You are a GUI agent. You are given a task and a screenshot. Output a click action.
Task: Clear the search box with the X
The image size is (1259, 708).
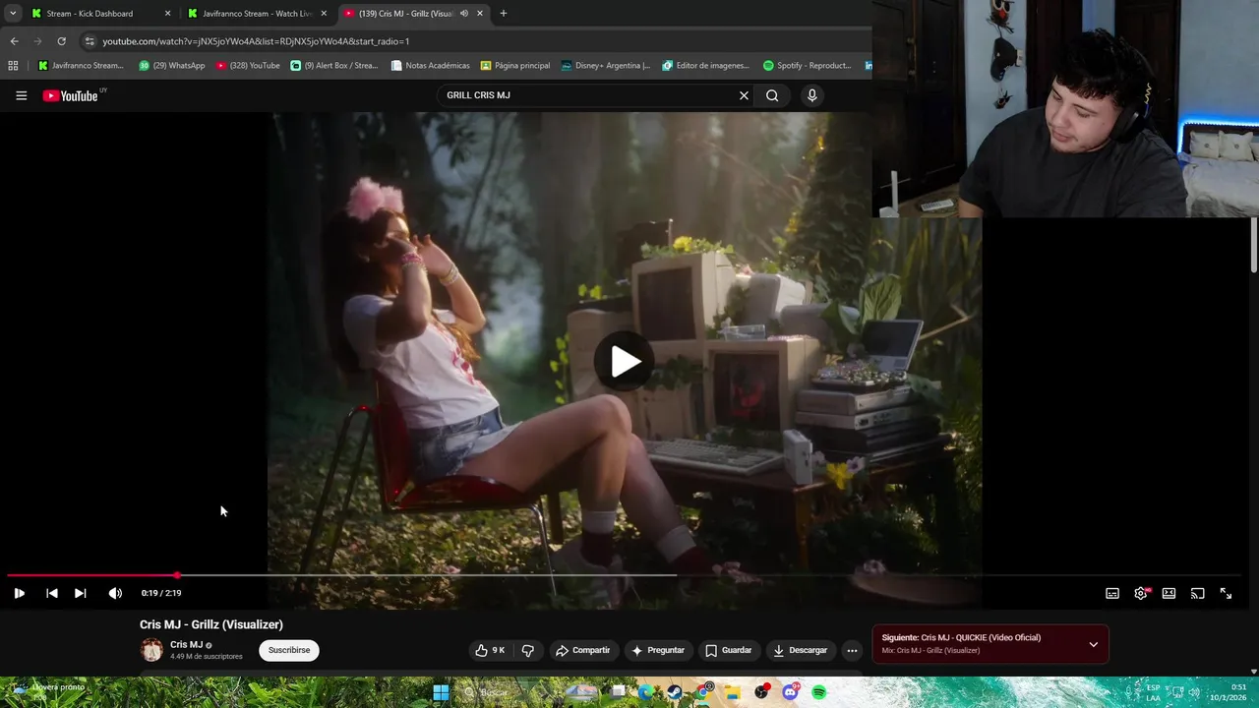click(744, 95)
